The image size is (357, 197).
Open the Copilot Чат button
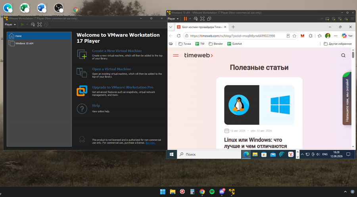tap(347, 36)
